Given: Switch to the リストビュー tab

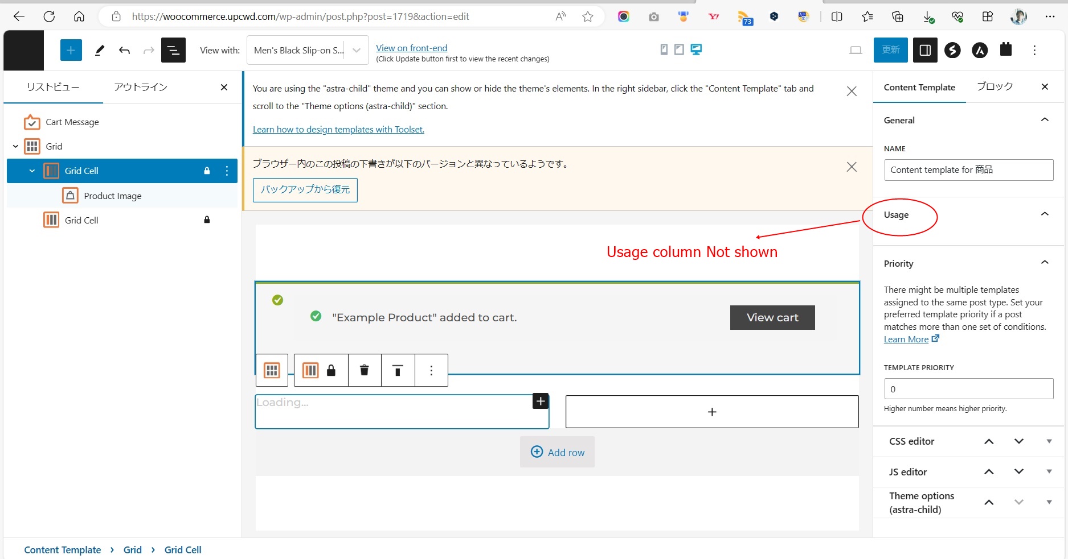Looking at the screenshot, I should 53,87.
